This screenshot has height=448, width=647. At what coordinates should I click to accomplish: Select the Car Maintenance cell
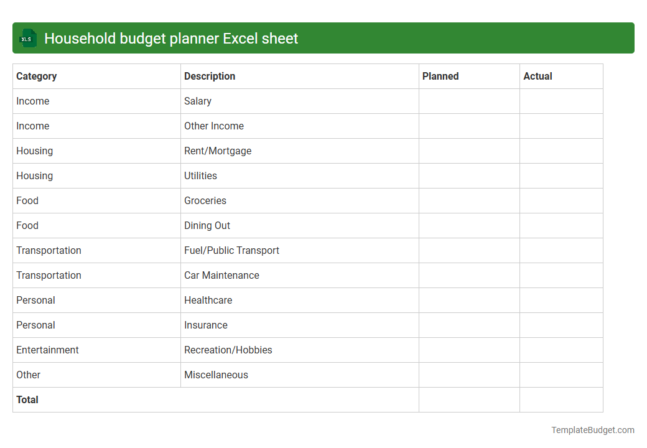pos(222,275)
